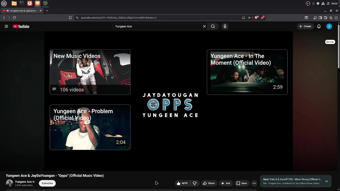Dislike this video

click(x=195, y=183)
